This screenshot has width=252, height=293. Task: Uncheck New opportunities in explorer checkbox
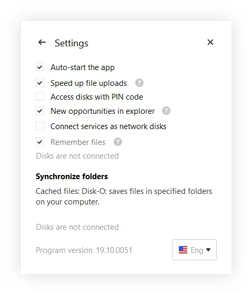(40, 111)
